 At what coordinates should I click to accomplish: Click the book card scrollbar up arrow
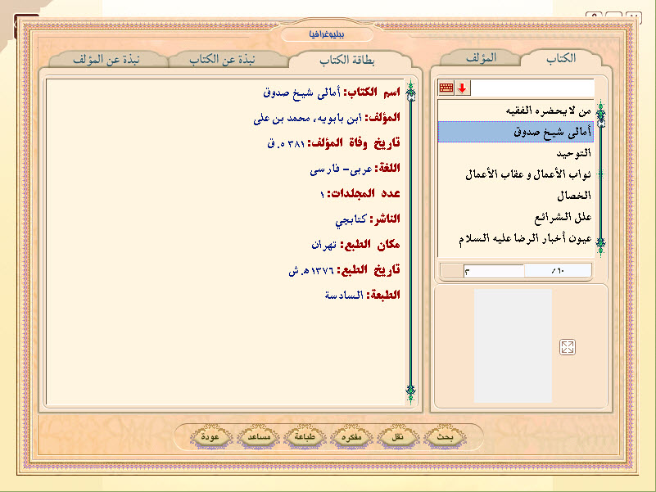point(411,88)
